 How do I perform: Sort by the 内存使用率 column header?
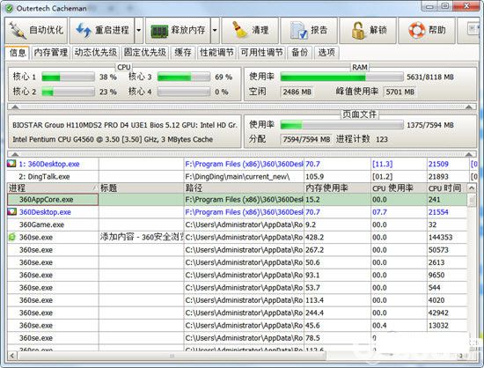(x=338, y=188)
